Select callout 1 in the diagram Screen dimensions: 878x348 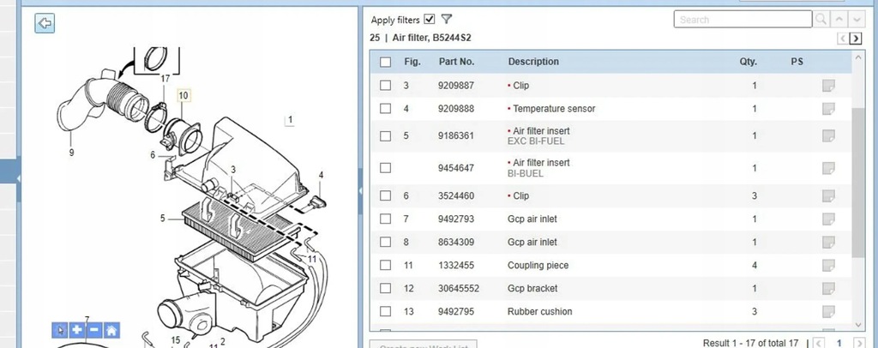pyautogui.click(x=290, y=120)
